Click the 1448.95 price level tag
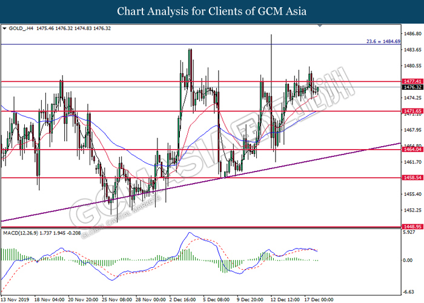Screen dimensions: 424x303 (x=411, y=226)
